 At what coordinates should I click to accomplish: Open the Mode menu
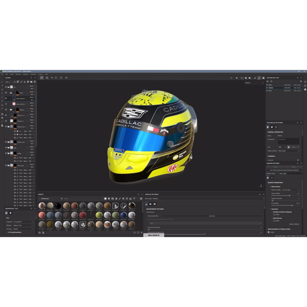12,74
